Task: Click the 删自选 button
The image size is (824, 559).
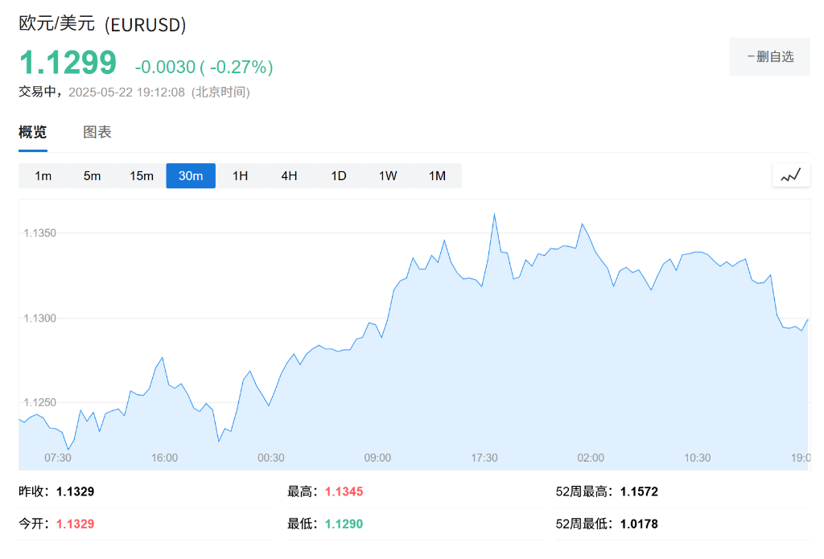Action: [769, 56]
